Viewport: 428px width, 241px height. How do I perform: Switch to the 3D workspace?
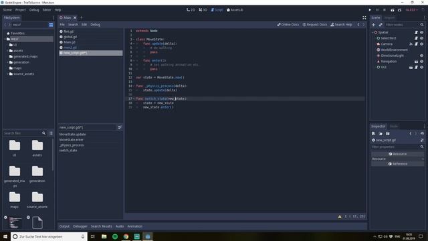point(203,10)
